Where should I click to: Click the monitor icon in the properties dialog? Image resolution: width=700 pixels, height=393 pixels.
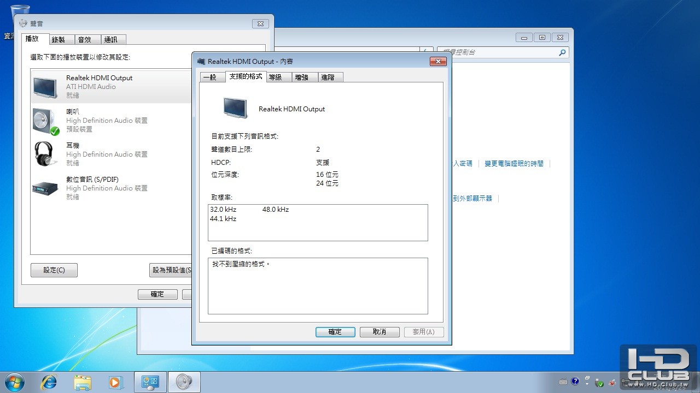(x=236, y=108)
